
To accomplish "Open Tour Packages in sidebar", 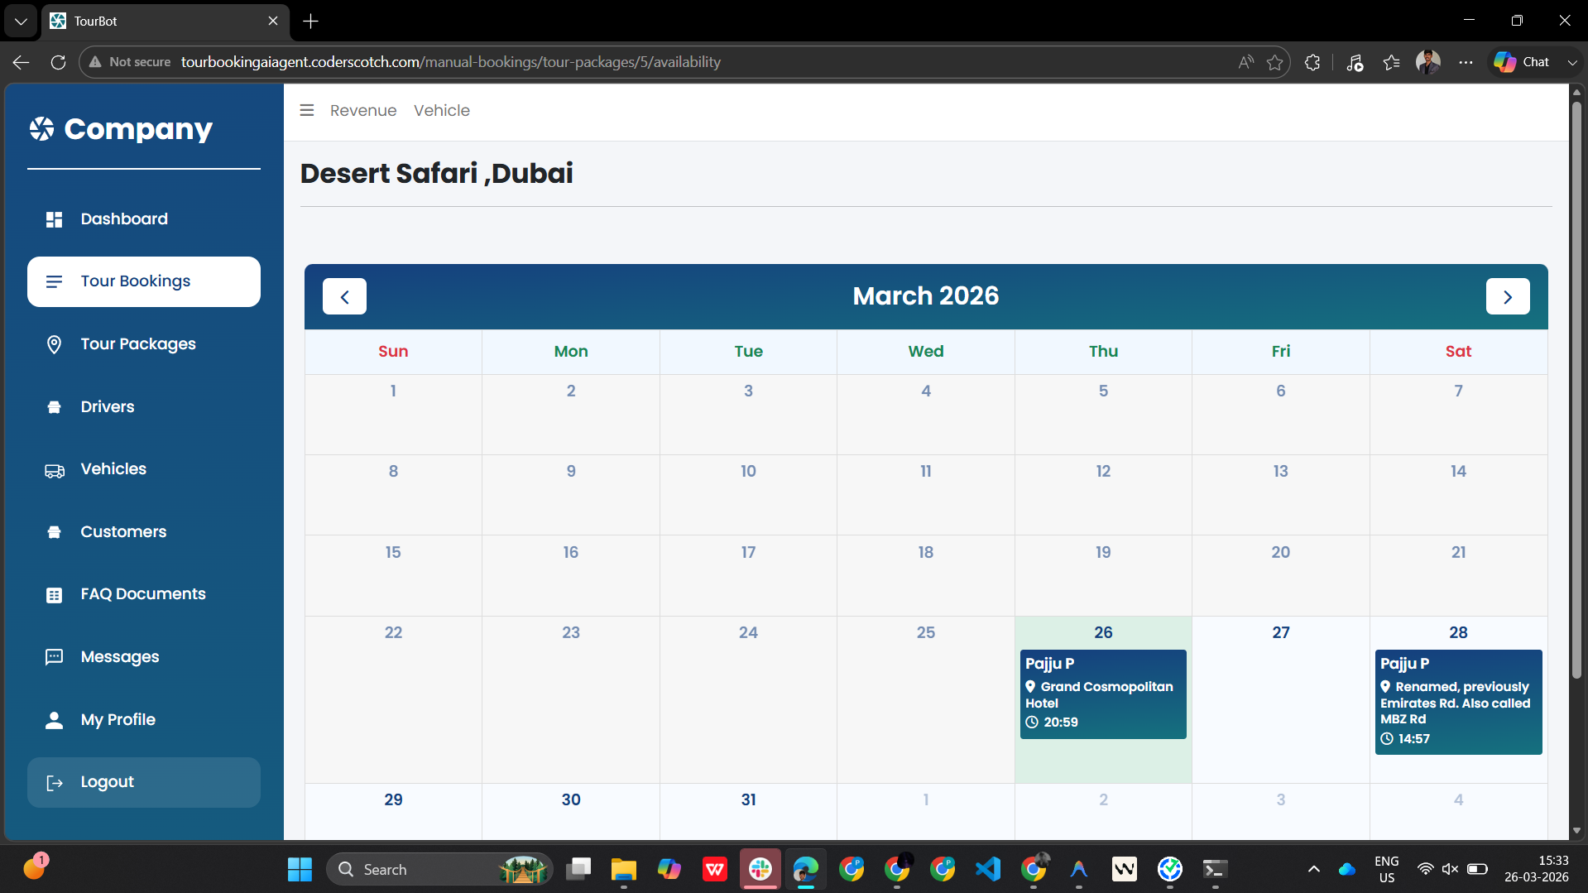I will coord(143,344).
